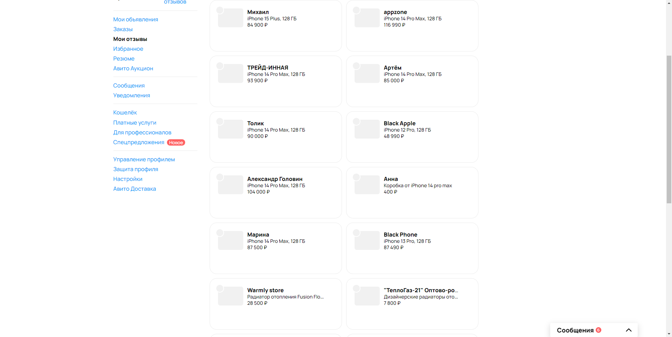
Task: Open Уведомления
Action: click(132, 96)
